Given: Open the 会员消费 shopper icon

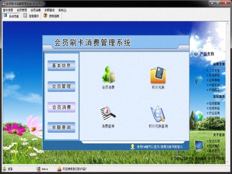Looking at the screenshot, I should pos(109,75).
